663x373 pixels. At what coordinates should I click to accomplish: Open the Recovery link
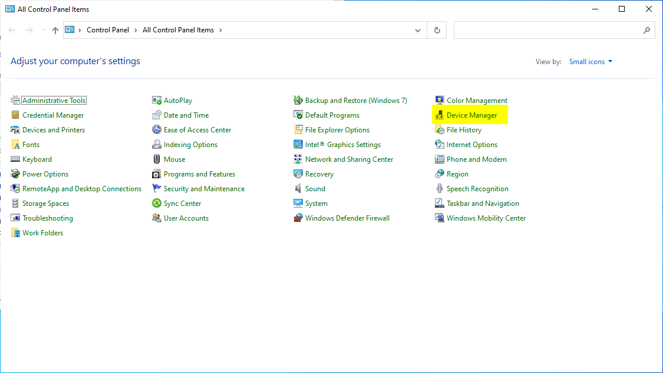pos(319,174)
